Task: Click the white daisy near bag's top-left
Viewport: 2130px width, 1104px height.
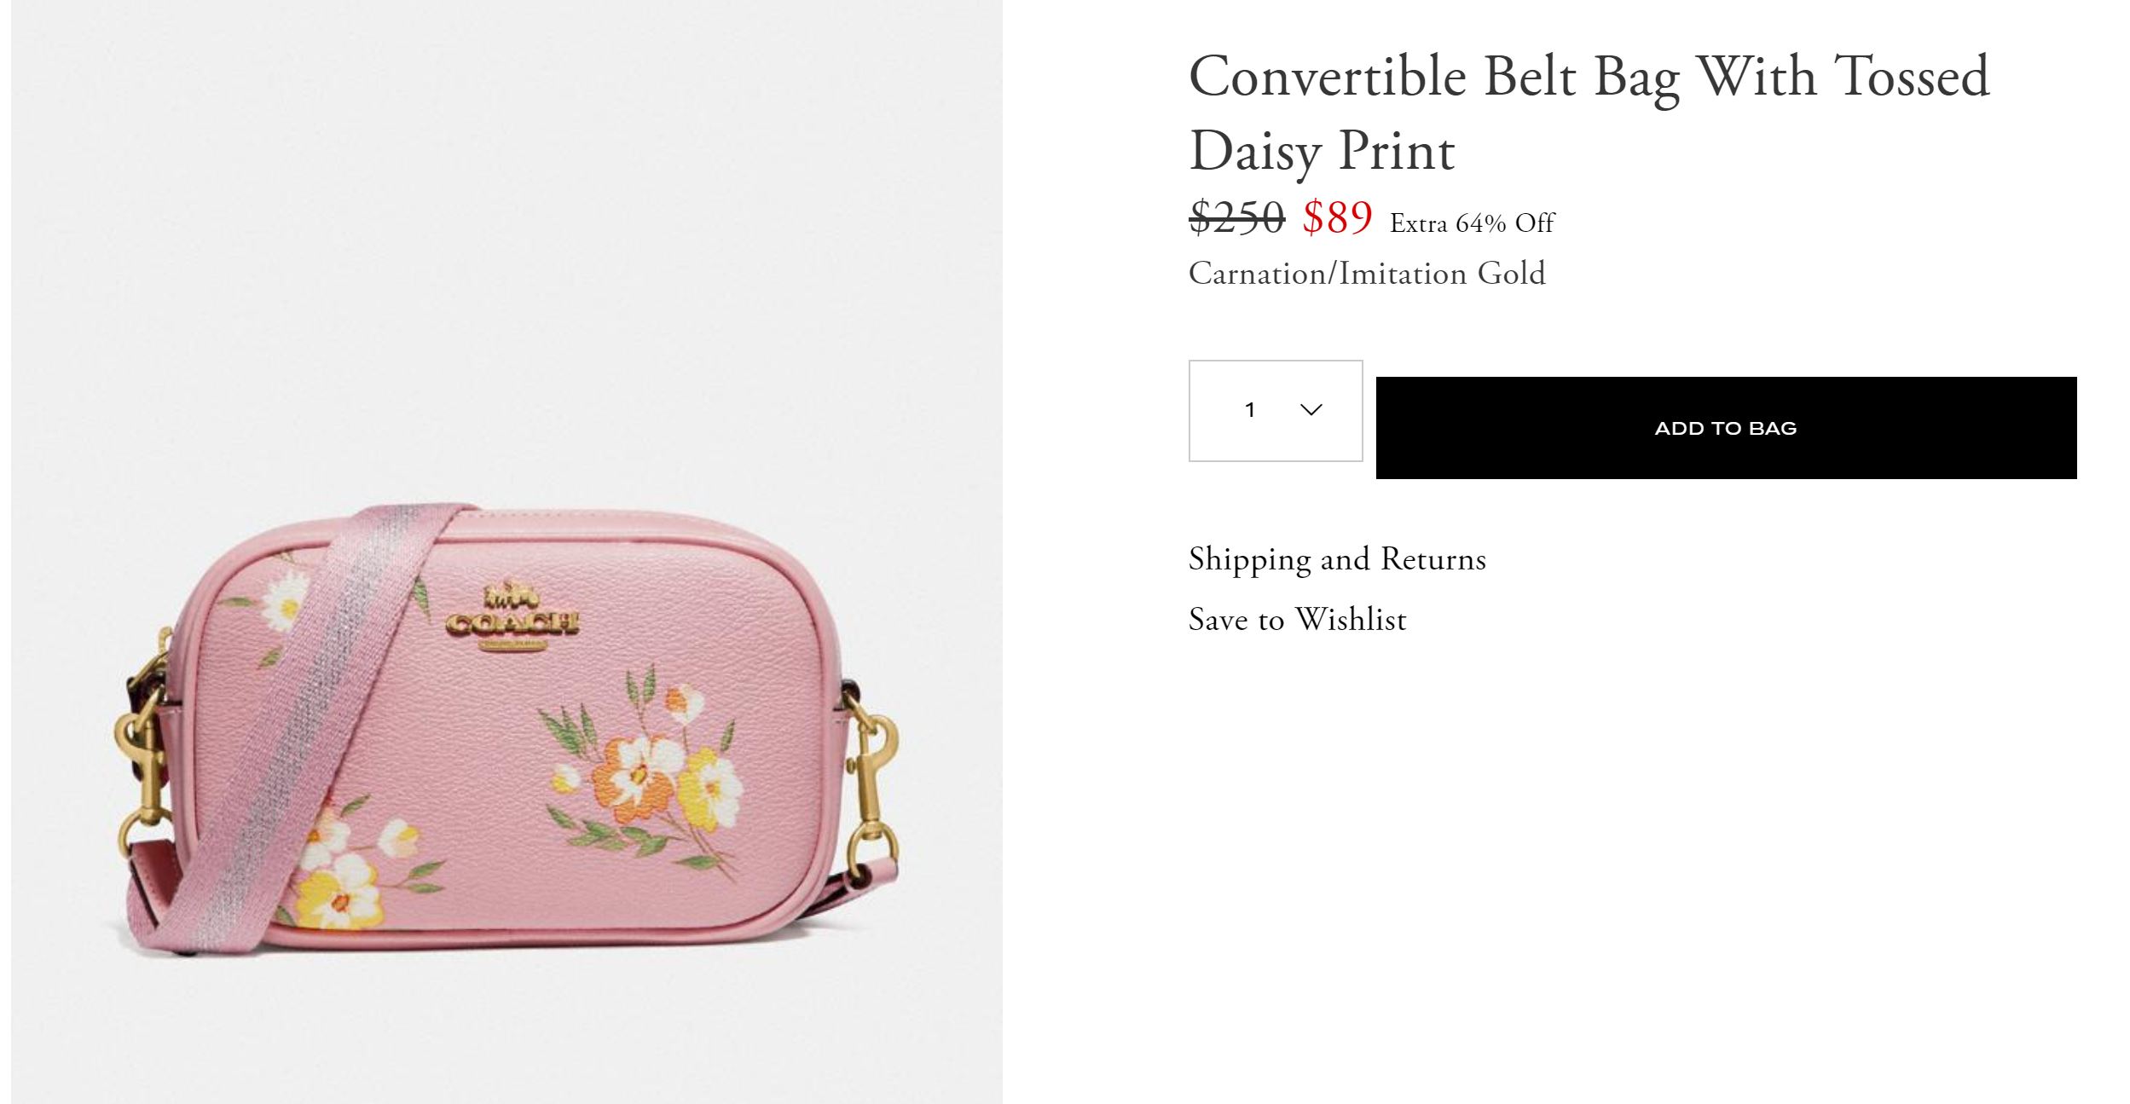Action: (x=283, y=599)
